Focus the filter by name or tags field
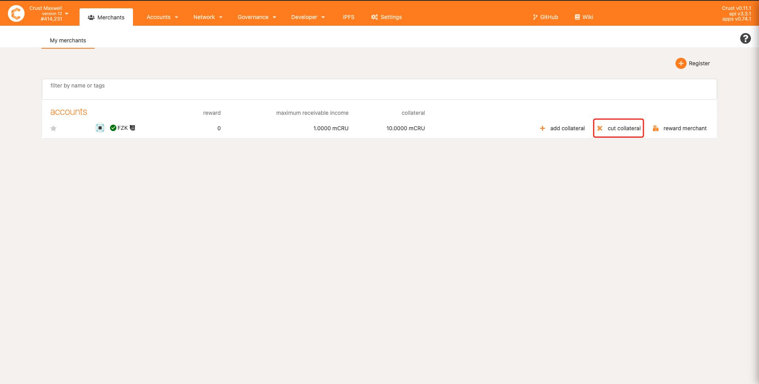Screen dimensions: 759x384 tap(379, 89)
